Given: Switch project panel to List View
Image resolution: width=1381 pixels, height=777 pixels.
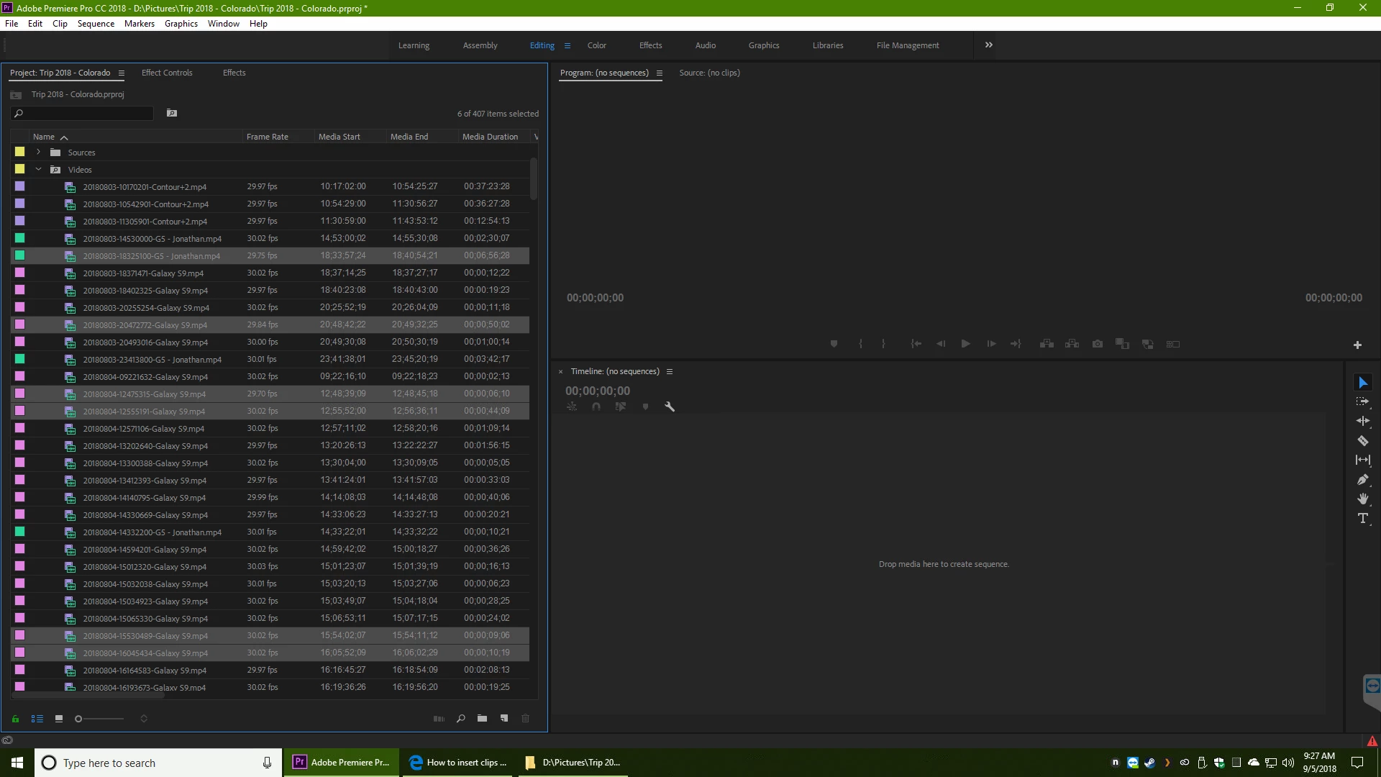Looking at the screenshot, I should (x=37, y=719).
